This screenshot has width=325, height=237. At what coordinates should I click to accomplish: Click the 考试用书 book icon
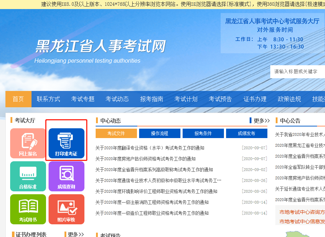click(x=28, y=209)
